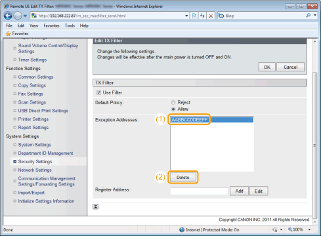Open USB Direct Print Settings link
The image size is (321, 236).
tap(43, 111)
